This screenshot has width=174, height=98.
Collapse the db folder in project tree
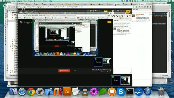11,73
